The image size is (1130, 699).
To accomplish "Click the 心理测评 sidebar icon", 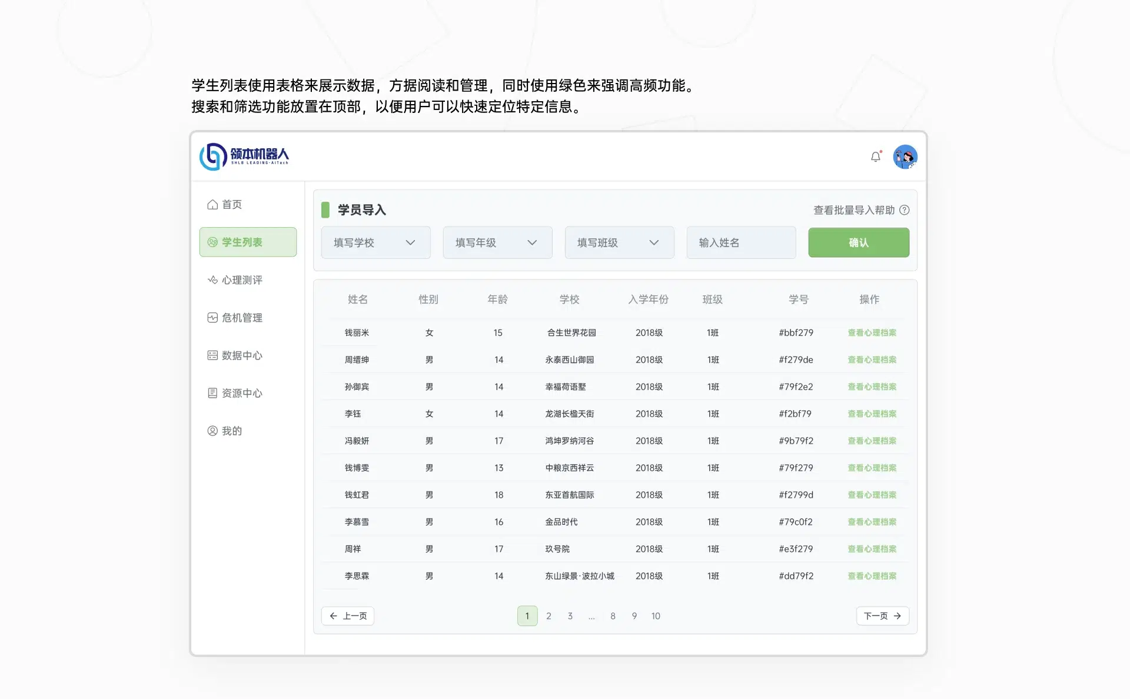I will pyautogui.click(x=212, y=280).
